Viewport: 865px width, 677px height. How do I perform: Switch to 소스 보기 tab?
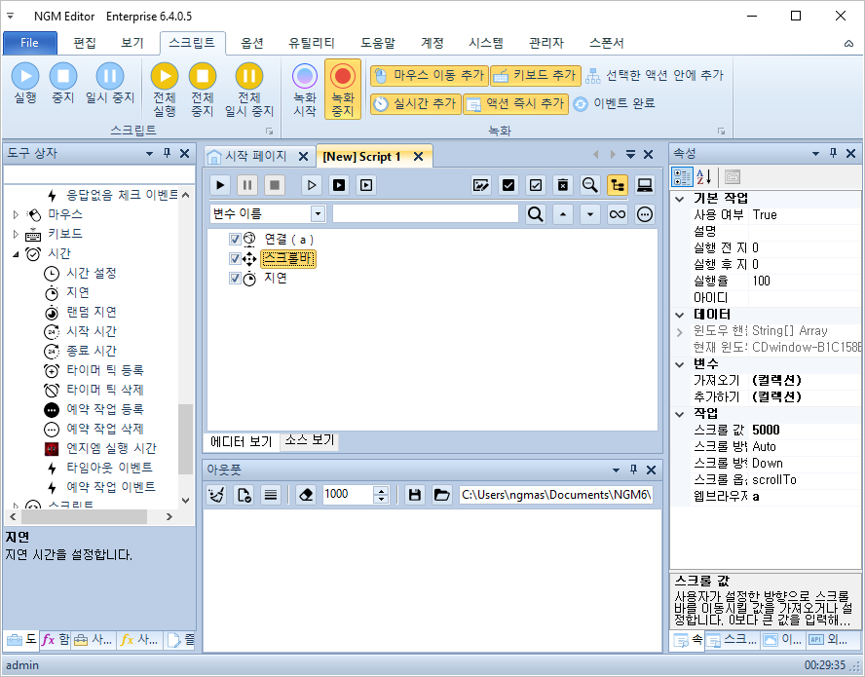(x=310, y=440)
